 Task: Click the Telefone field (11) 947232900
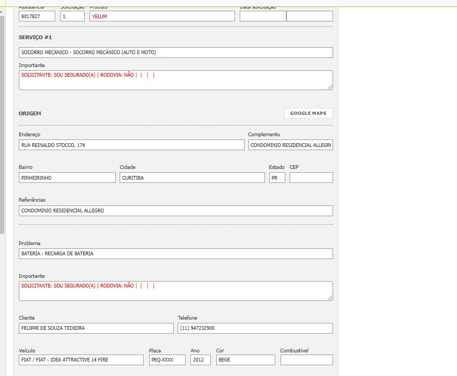tap(255, 328)
